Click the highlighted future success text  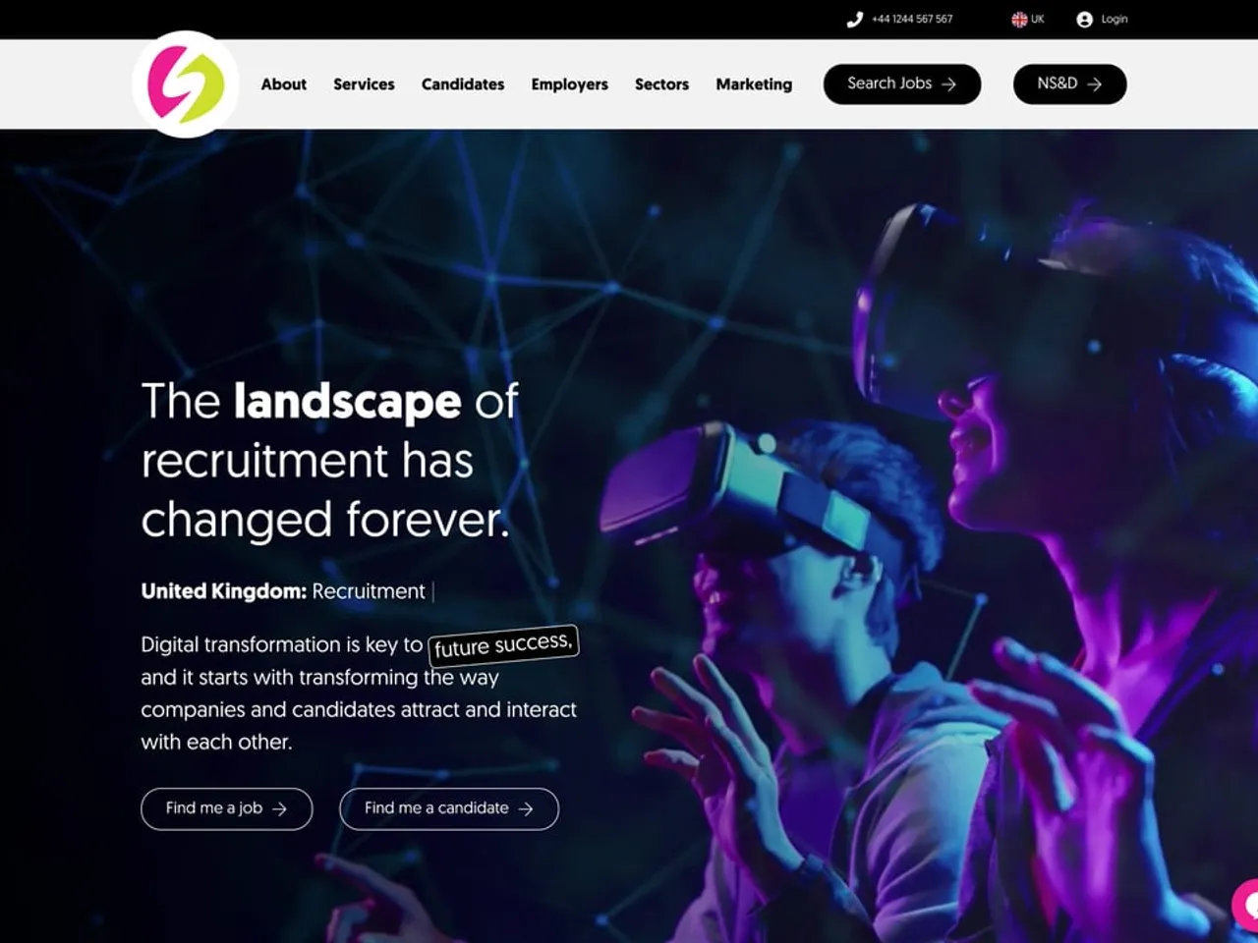point(503,645)
